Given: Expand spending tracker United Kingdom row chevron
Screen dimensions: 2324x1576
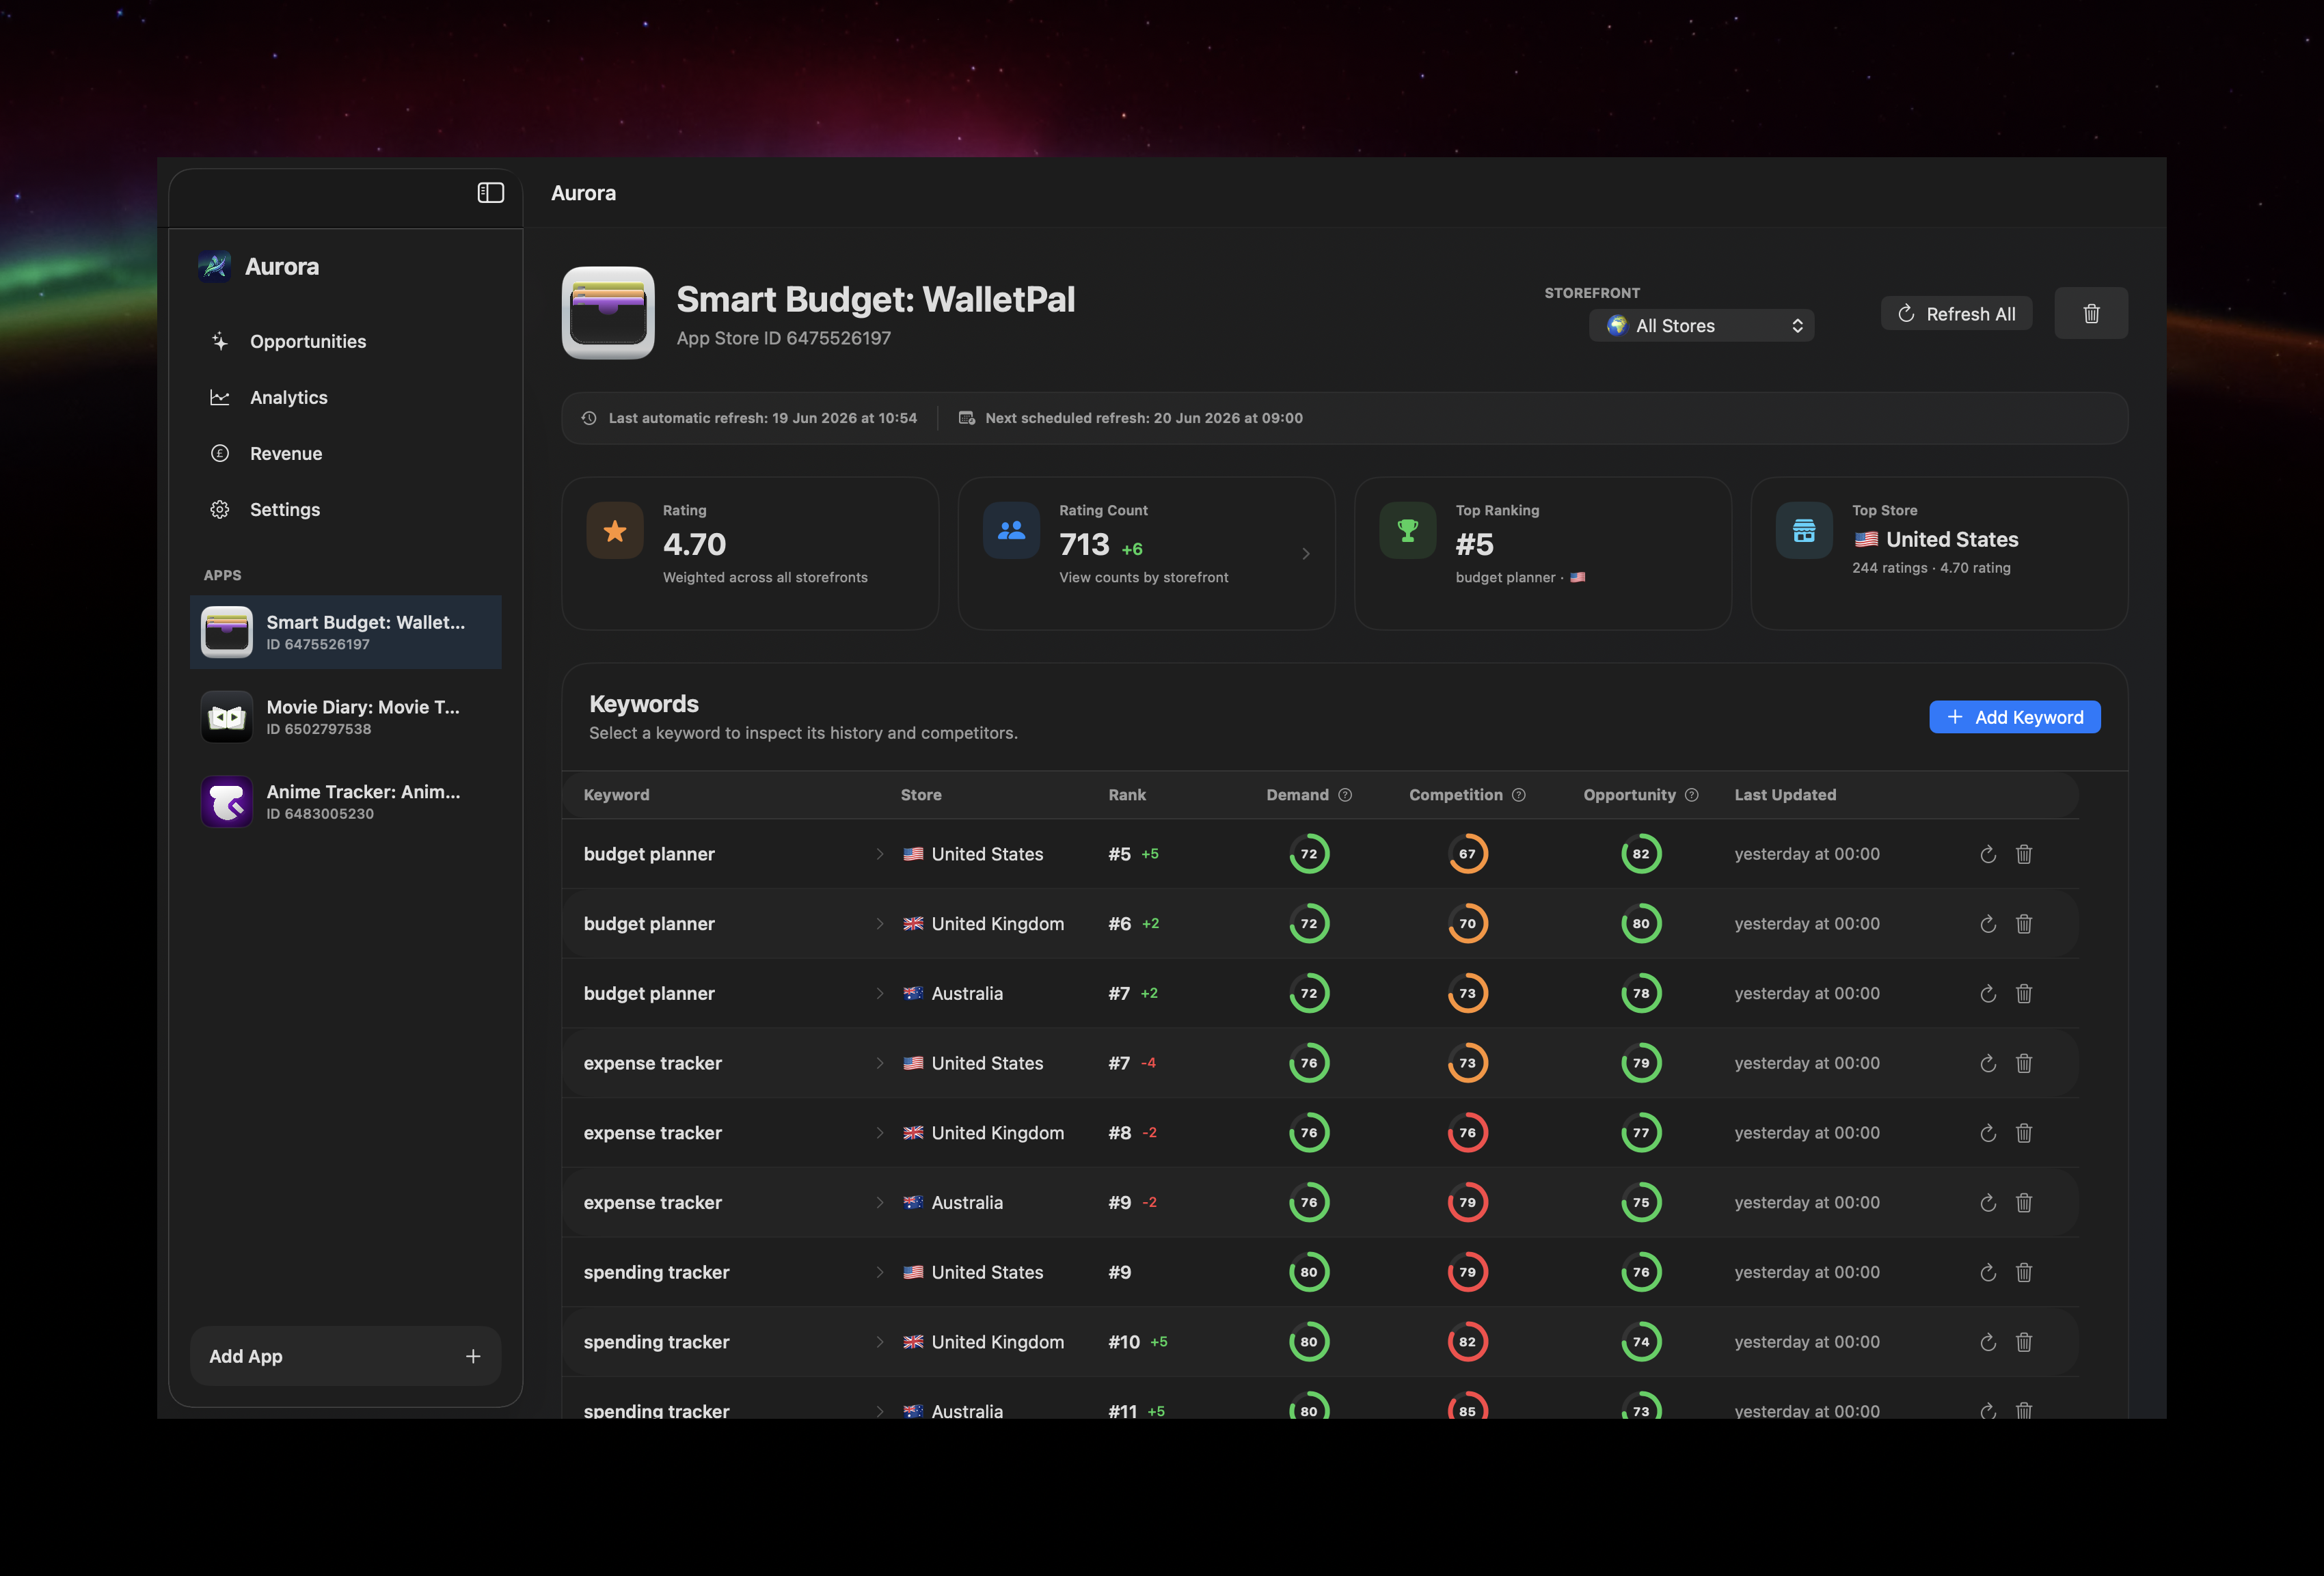Looking at the screenshot, I should tap(879, 1342).
